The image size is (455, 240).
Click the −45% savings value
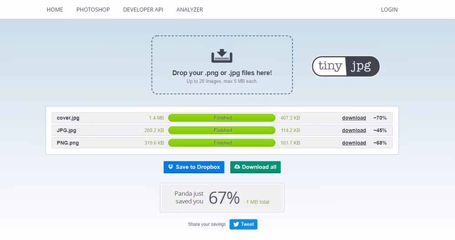coord(380,130)
